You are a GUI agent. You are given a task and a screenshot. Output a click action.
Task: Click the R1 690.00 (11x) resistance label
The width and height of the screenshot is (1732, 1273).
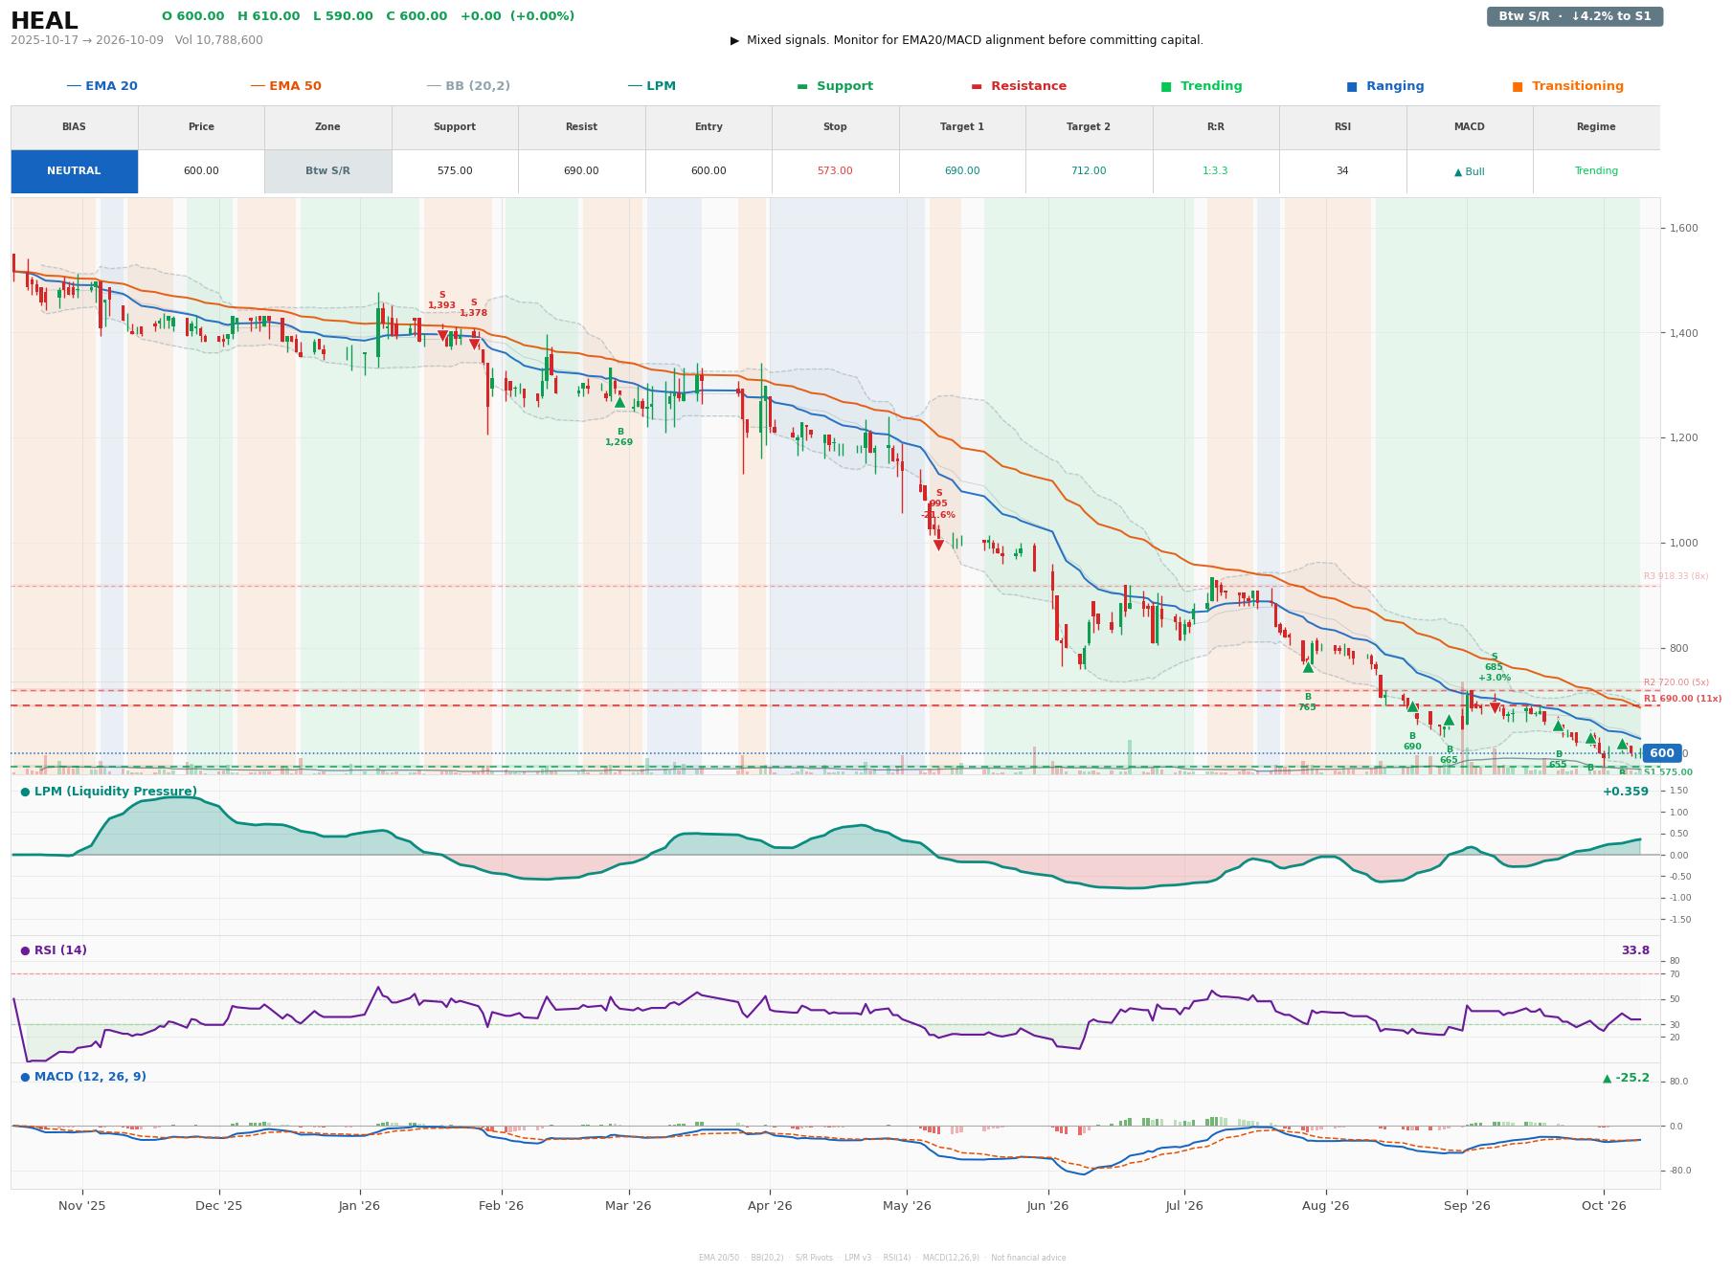coord(1682,699)
